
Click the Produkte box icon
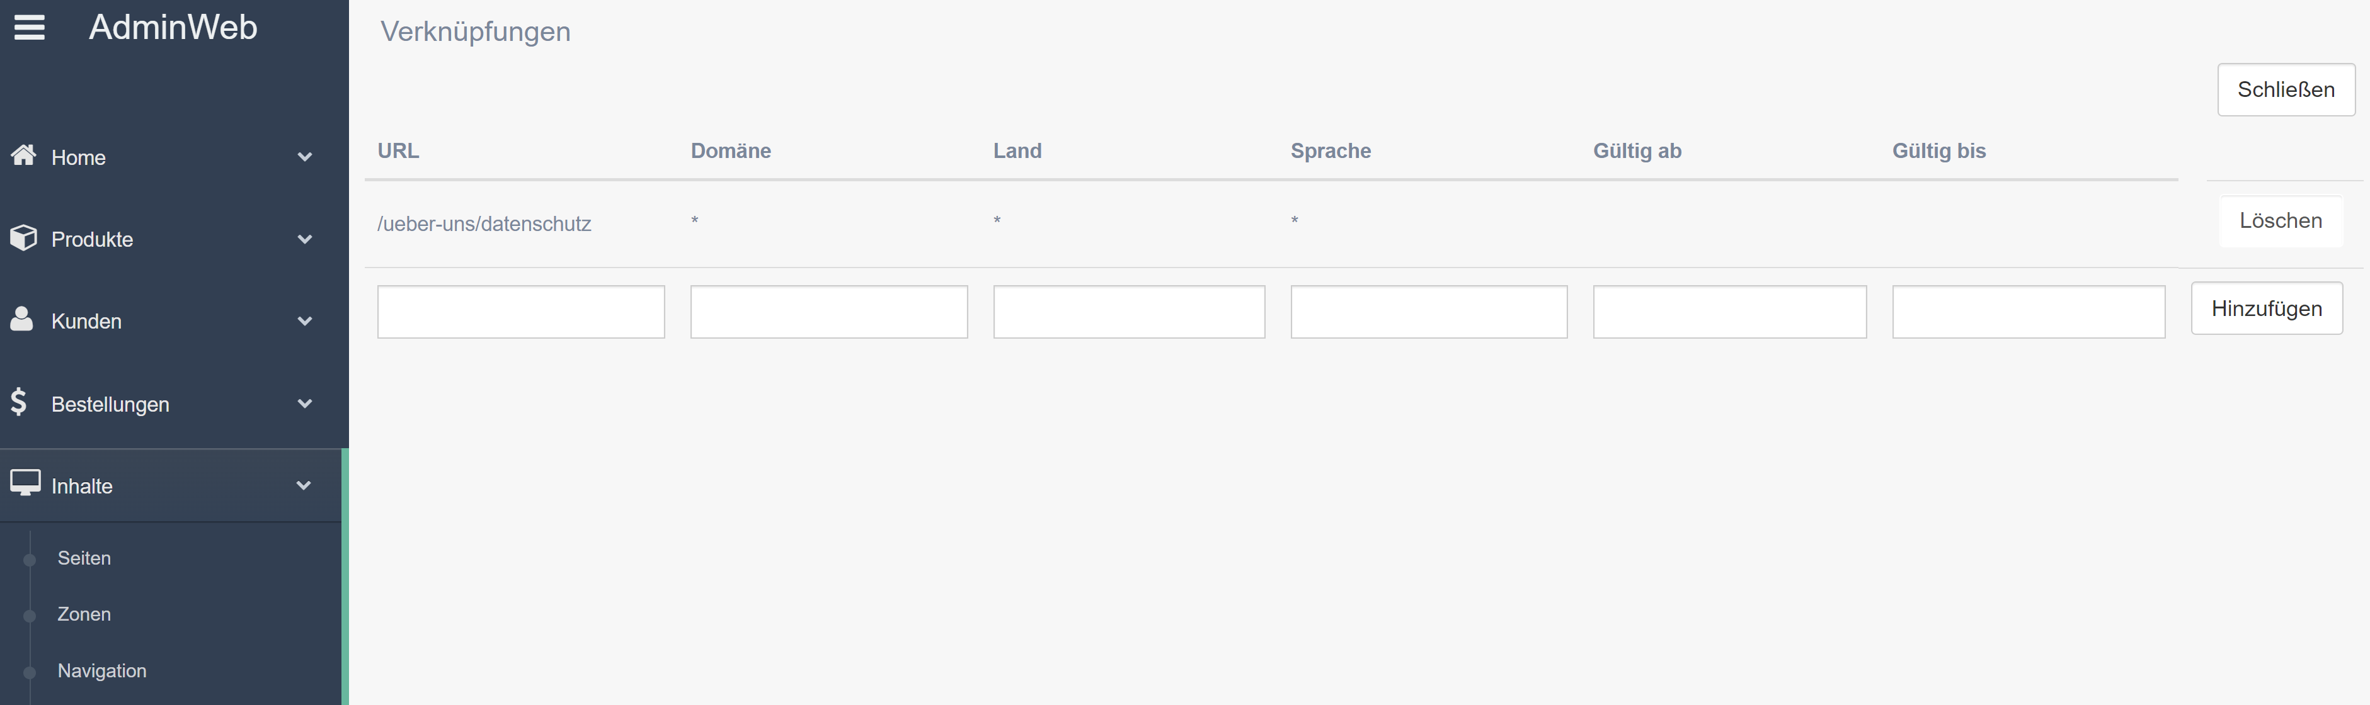pos(24,237)
